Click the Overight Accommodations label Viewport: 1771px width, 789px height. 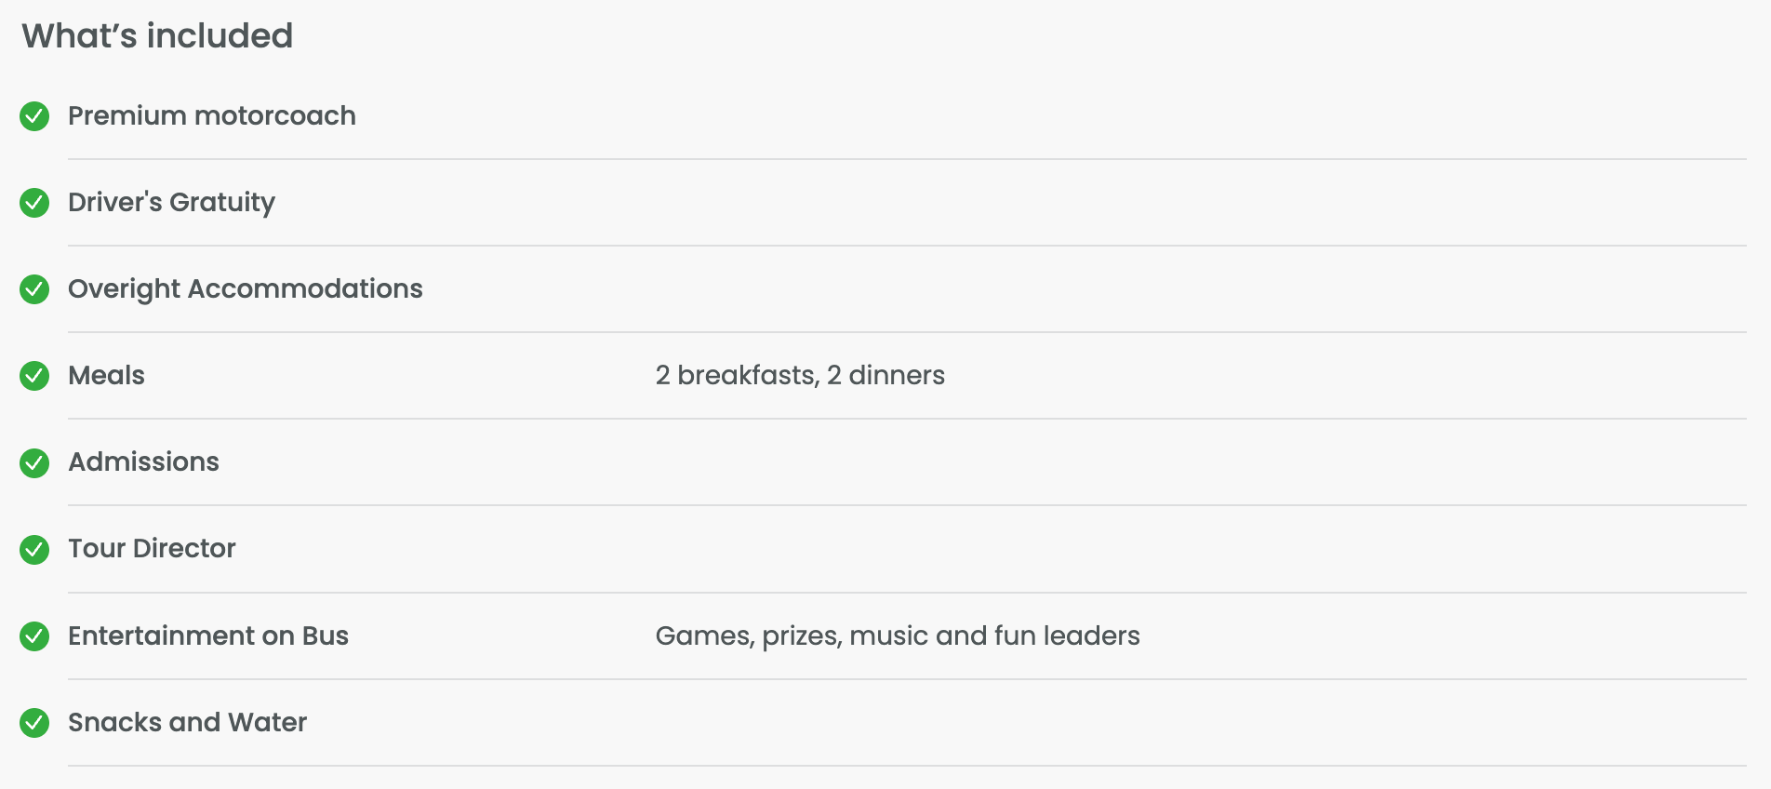point(246,288)
